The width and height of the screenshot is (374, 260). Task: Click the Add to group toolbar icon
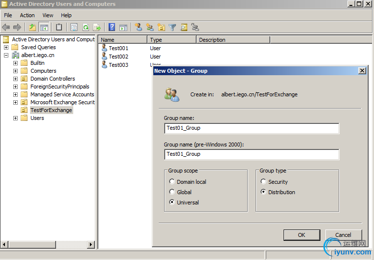click(x=195, y=27)
